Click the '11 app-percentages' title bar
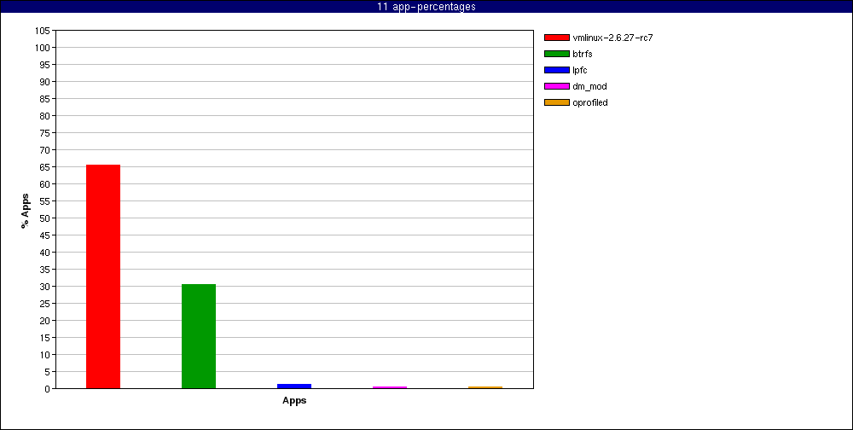Image resolution: width=853 pixels, height=430 pixels. 426,7
